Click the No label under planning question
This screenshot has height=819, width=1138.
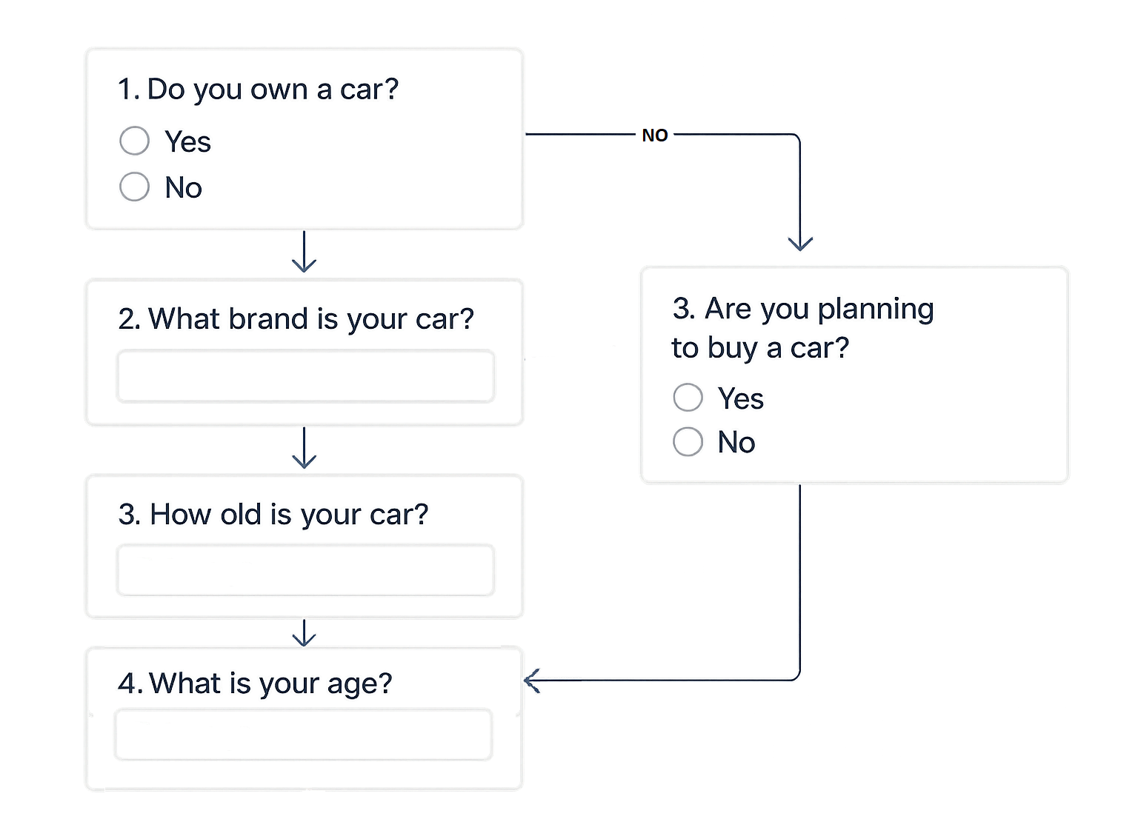tap(736, 443)
